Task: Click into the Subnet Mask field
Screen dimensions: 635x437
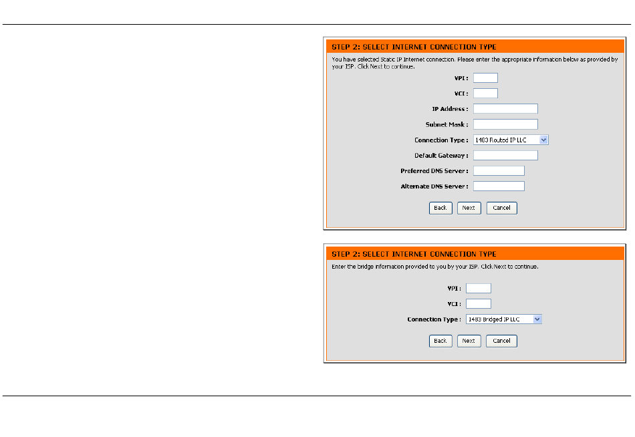Action: point(505,124)
